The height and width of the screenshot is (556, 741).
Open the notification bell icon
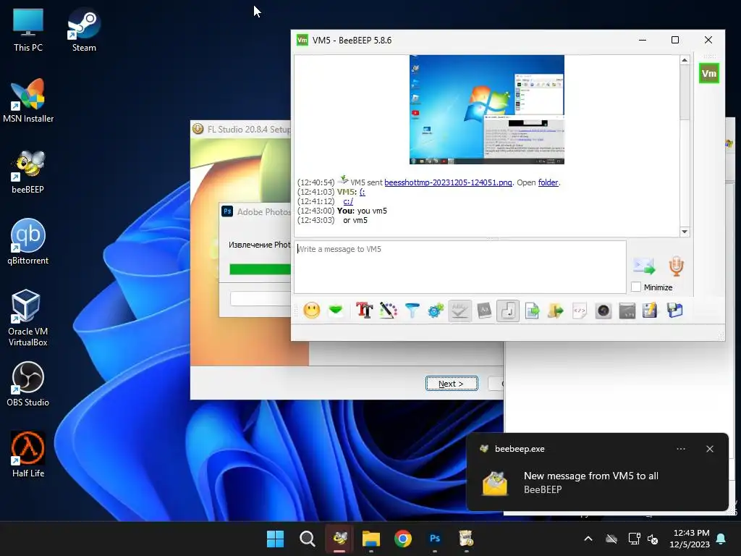pyautogui.click(x=721, y=539)
